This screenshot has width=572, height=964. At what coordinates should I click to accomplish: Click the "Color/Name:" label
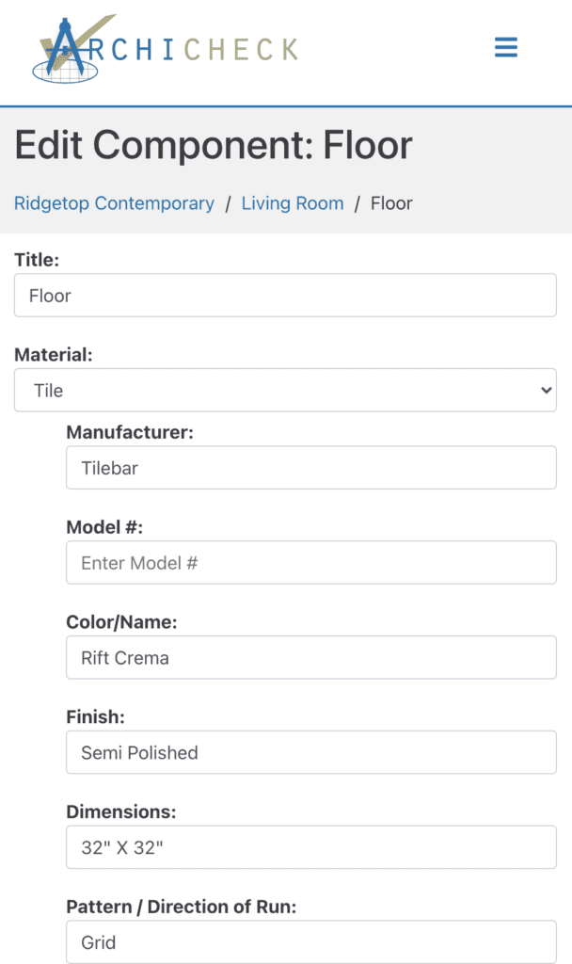click(x=121, y=623)
